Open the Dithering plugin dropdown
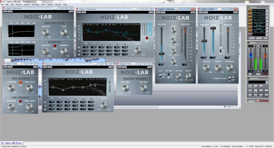 (267, 82)
